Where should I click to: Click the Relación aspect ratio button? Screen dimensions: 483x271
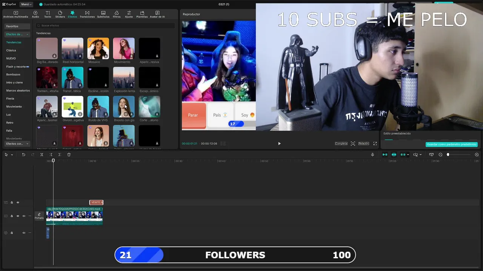[x=364, y=143]
